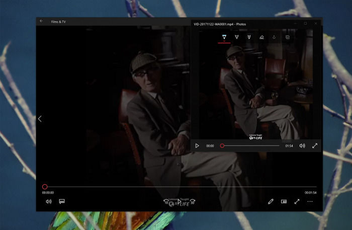Open the pencil edit menu in Films & TV
Viewport: 352px width, 230px height.
(271, 201)
